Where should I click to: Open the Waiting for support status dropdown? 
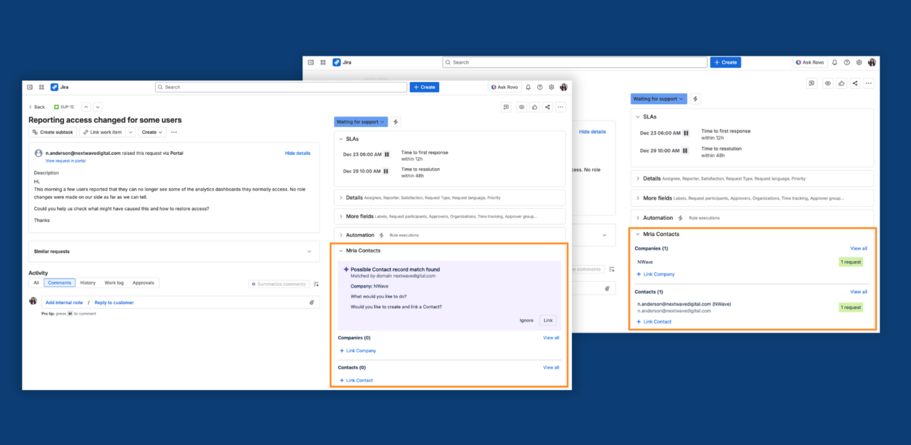tap(361, 121)
